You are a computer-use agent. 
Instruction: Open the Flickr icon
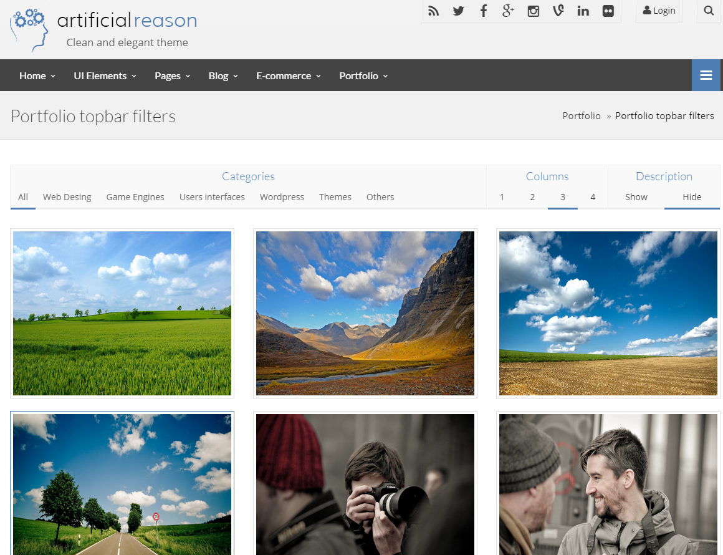[608, 11]
